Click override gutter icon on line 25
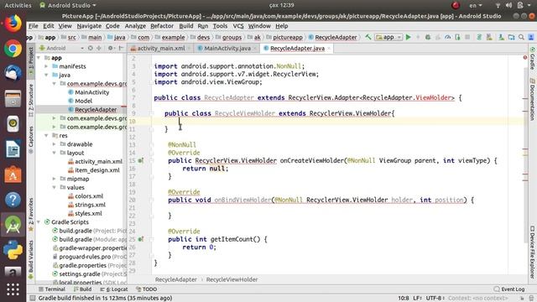Viewport: 537px width, 302px height. [141, 239]
